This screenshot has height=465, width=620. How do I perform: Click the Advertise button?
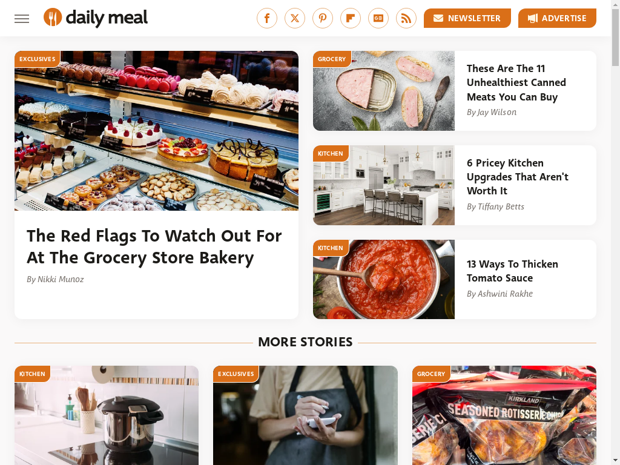557,18
